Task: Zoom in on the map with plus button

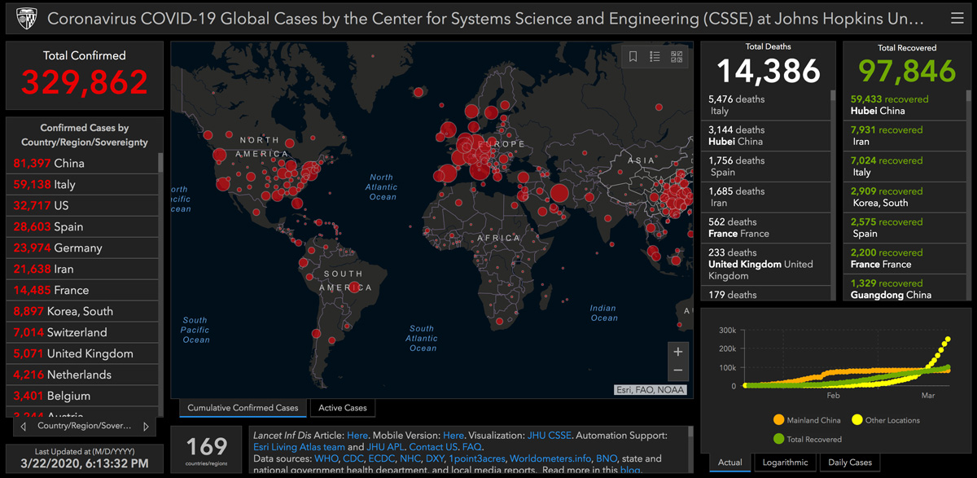Action: (x=677, y=352)
